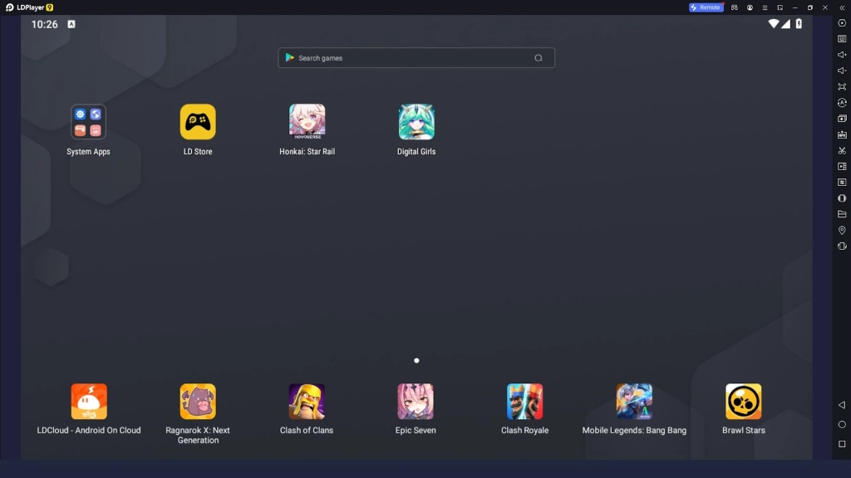This screenshot has width=851, height=478.
Task: Launch the Digital Girls app
Action: 416,122
